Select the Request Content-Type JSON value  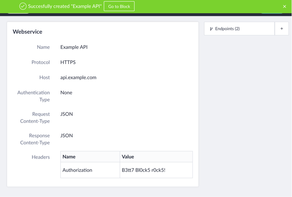click(x=67, y=114)
